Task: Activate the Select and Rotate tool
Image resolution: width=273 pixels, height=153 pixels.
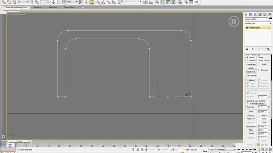Action: [x=59, y=2]
